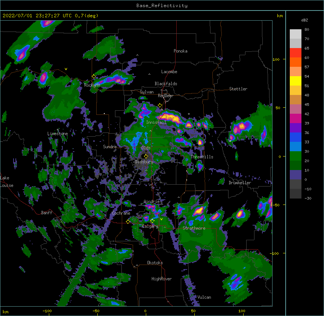Select the HighRiver label
The image size is (324, 316).
(x=162, y=279)
